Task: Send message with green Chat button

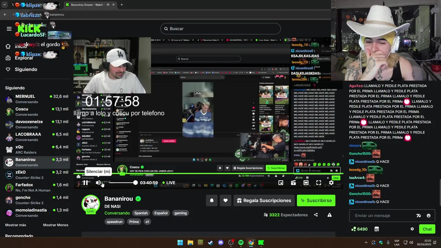Action: [x=427, y=229]
